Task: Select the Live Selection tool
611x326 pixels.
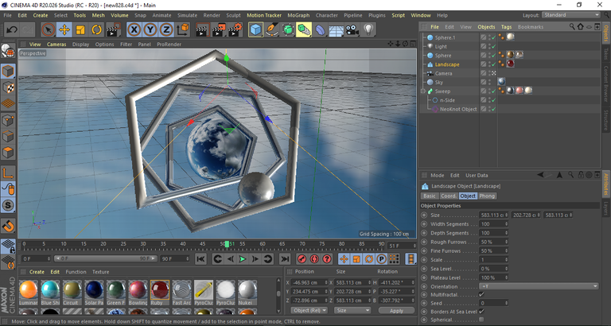Action: [48, 29]
